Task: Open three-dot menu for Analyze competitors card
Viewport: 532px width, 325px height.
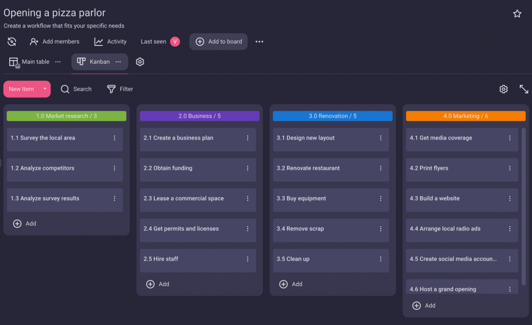Action: 115,168
